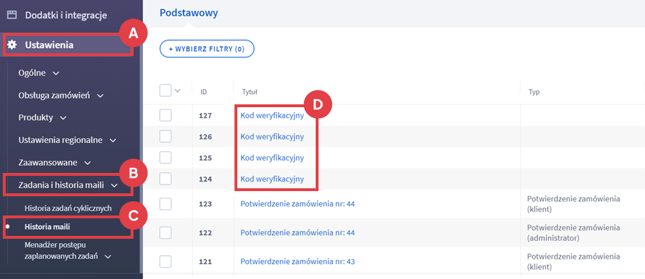Viewport: 645px width, 279px height.
Task: Open Kod weryfikacyjny email with ID 126
Action: (272, 137)
